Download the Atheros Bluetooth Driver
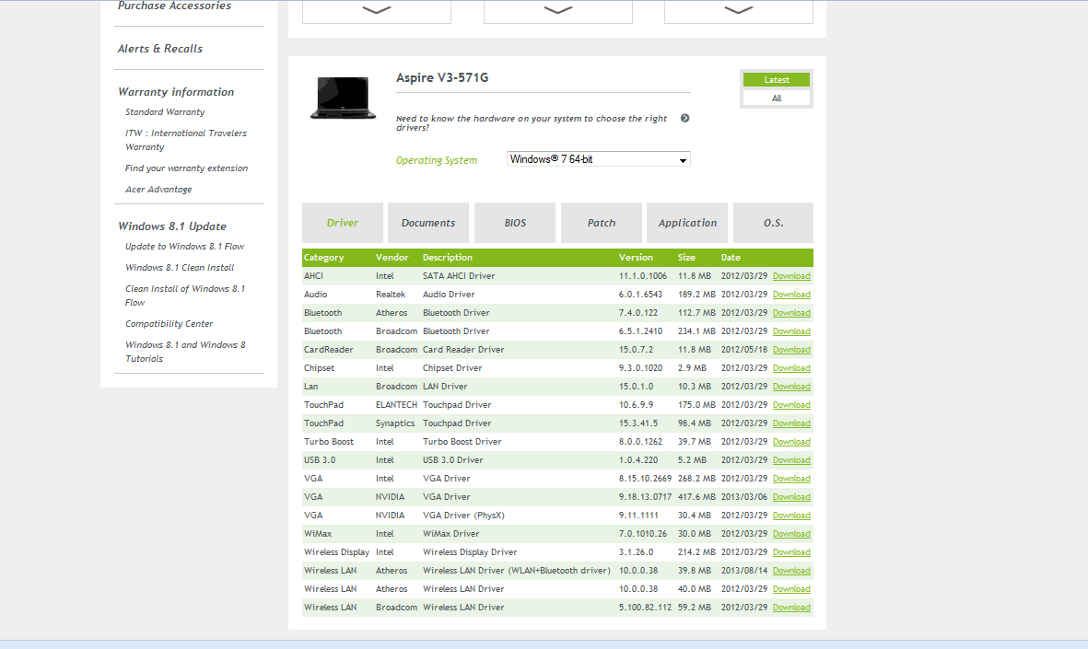The width and height of the screenshot is (1088, 649). pyautogui.click(x=791, y=313)
